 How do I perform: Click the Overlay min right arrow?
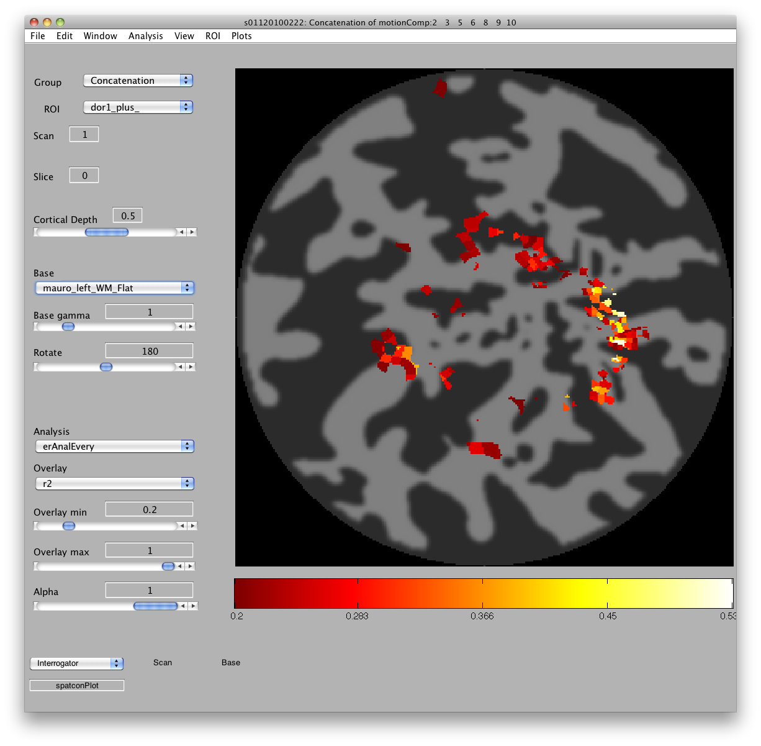click(192, 526)
